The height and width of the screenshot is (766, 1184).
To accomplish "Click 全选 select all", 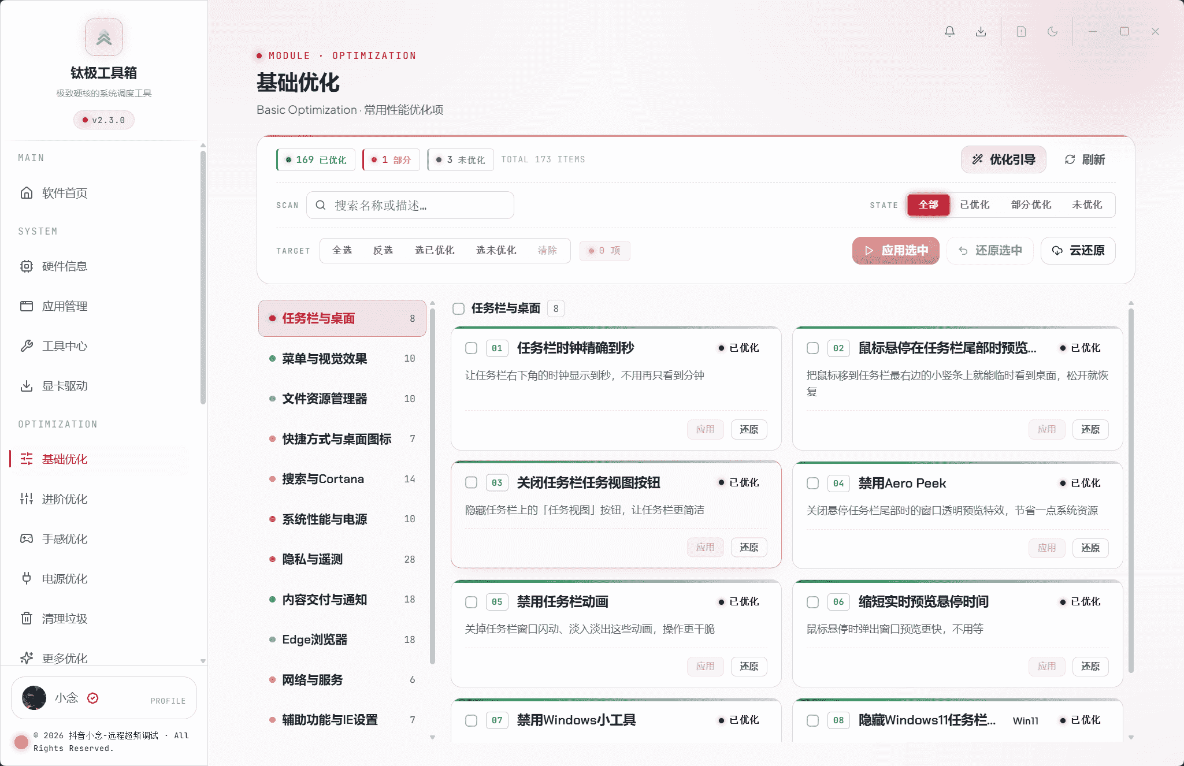I will tap(342, 250).
